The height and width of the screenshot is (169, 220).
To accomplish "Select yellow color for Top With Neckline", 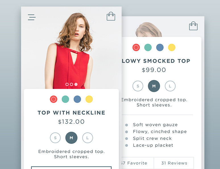I will point(89,99).
